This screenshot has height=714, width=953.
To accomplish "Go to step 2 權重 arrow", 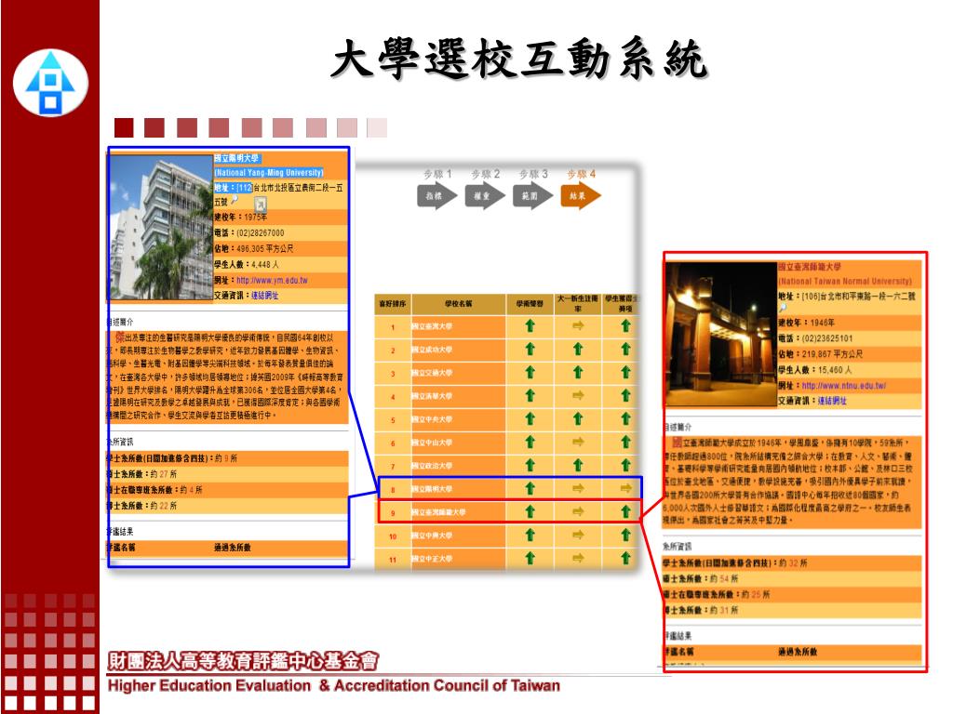I will pyautogui.click(x=484, y=196).
